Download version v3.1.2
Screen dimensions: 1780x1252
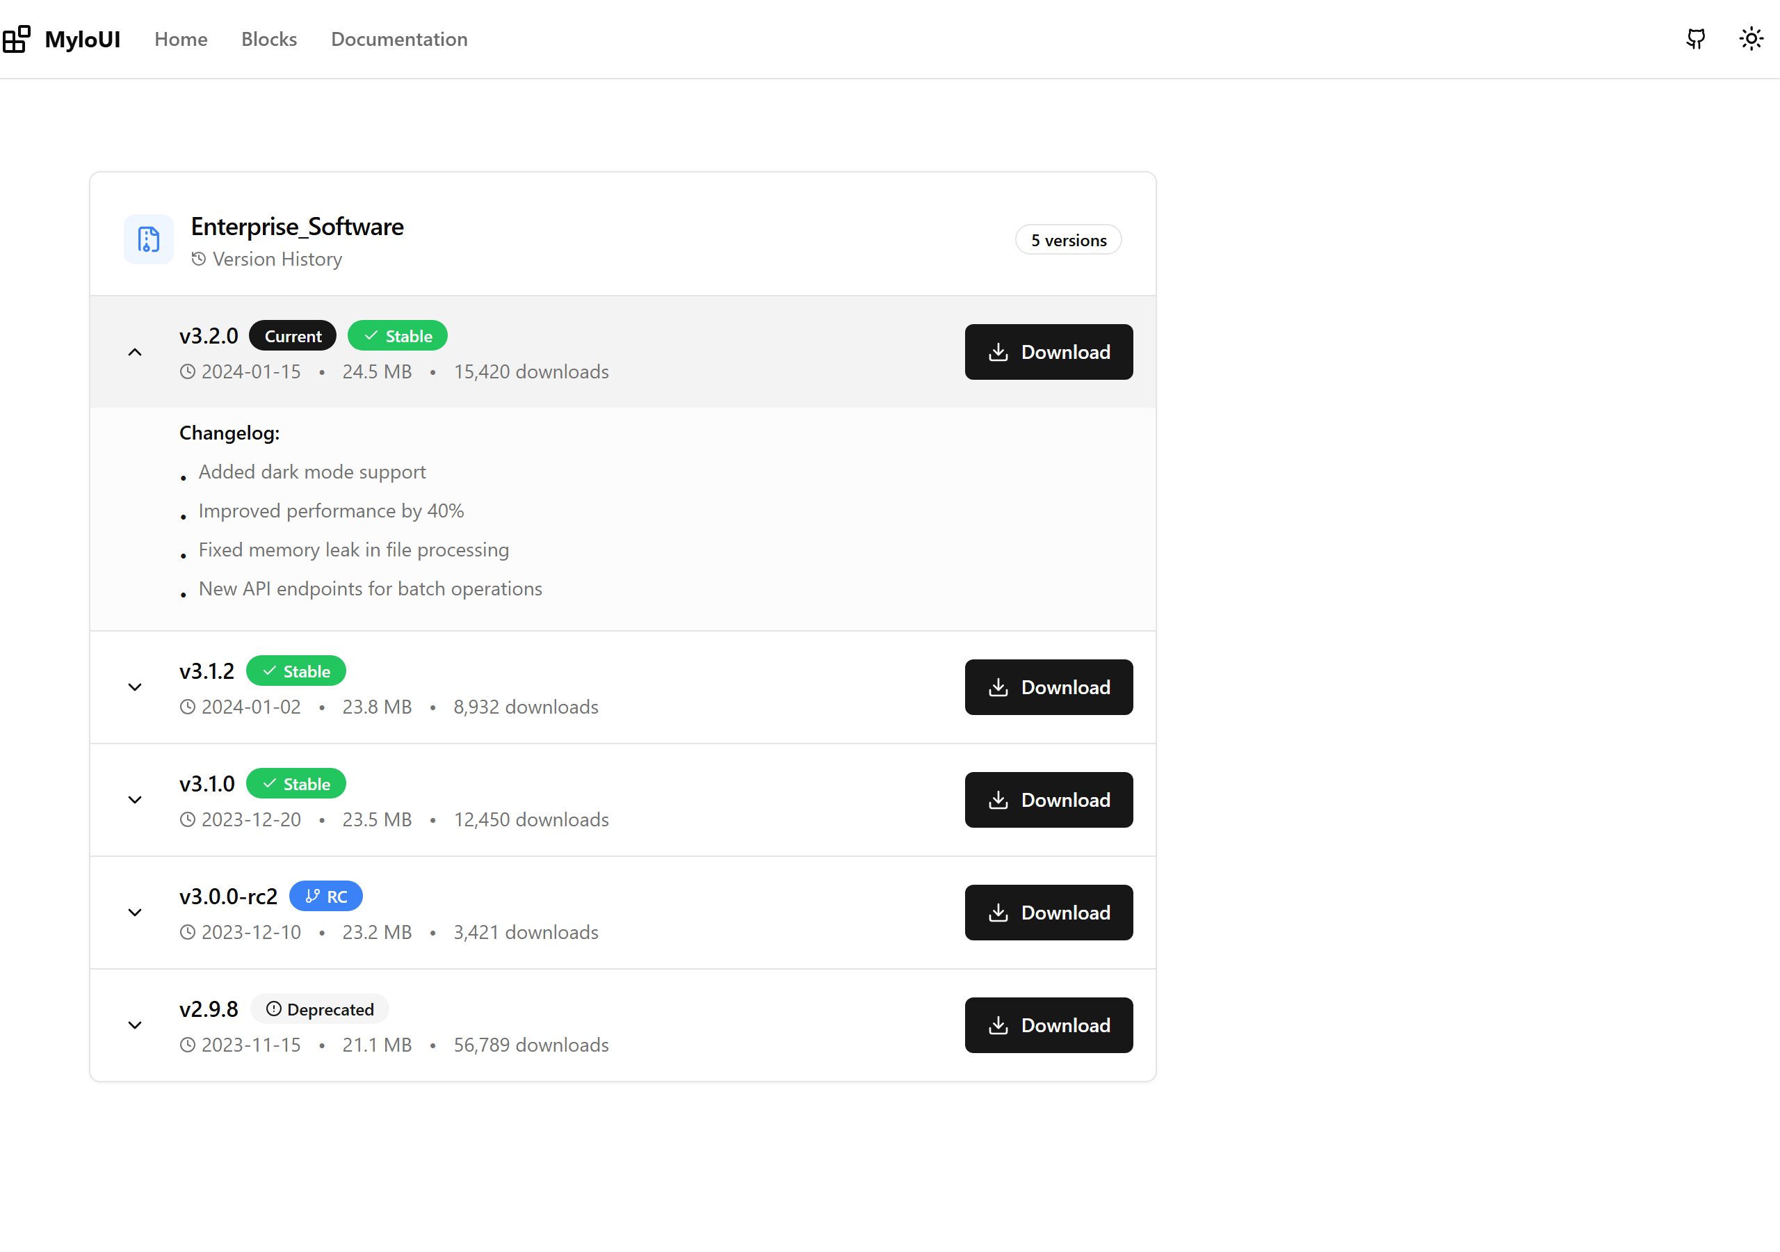pyautogui.click(x=1049, y=687)
